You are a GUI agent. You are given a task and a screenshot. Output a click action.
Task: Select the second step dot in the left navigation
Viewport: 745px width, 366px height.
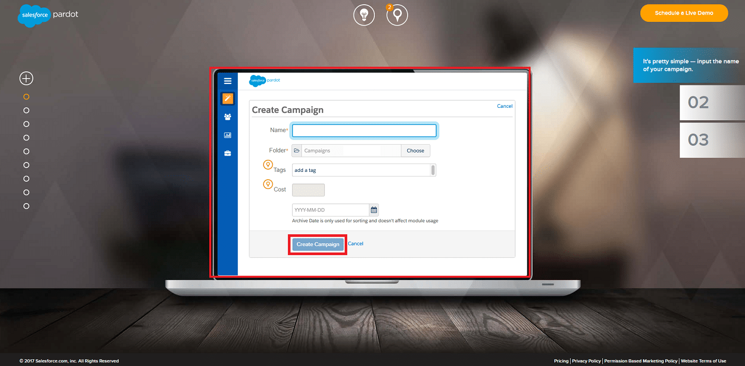tap(27, 110)
